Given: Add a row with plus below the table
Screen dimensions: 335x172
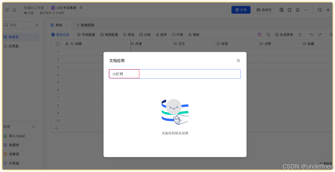Looking at the screenshot, I should 56,128.
